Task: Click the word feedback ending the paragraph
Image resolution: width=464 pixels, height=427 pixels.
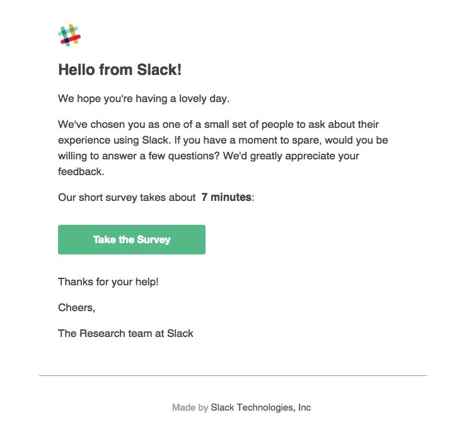Action: (81, 171)
